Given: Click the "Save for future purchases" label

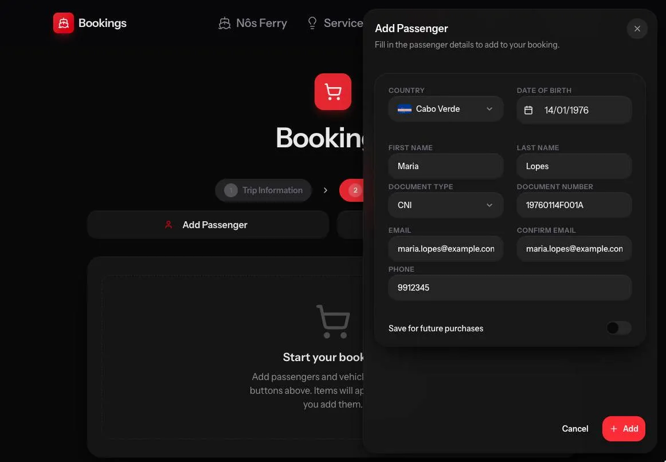Looking at the screenshot, I should (436, 328).
